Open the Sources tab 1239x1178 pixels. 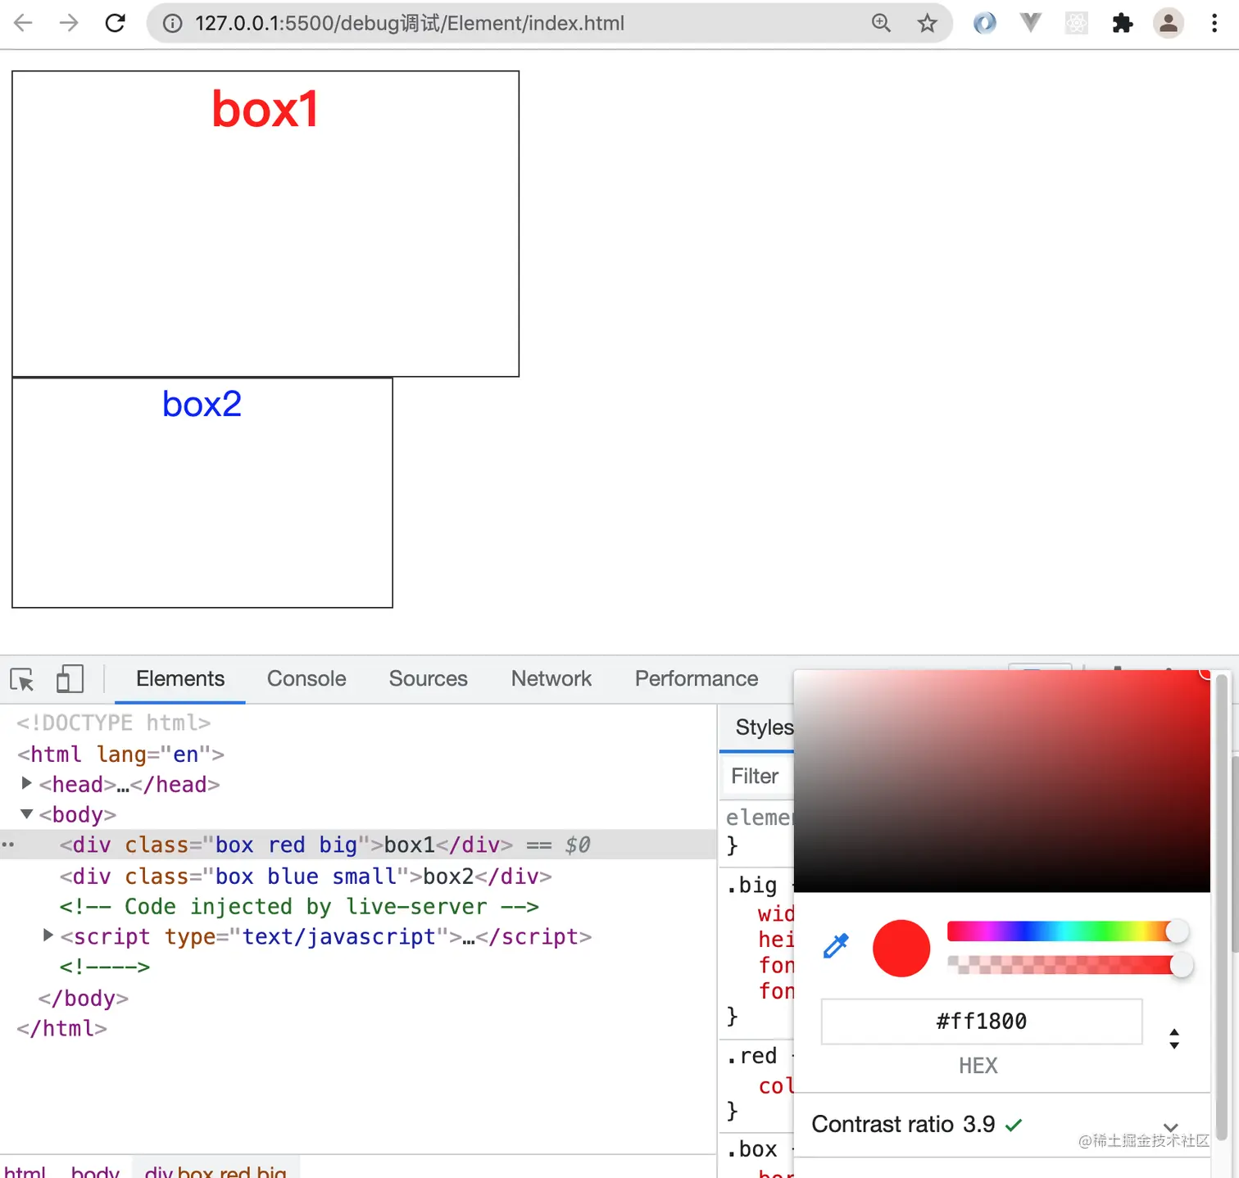[428, 679]
